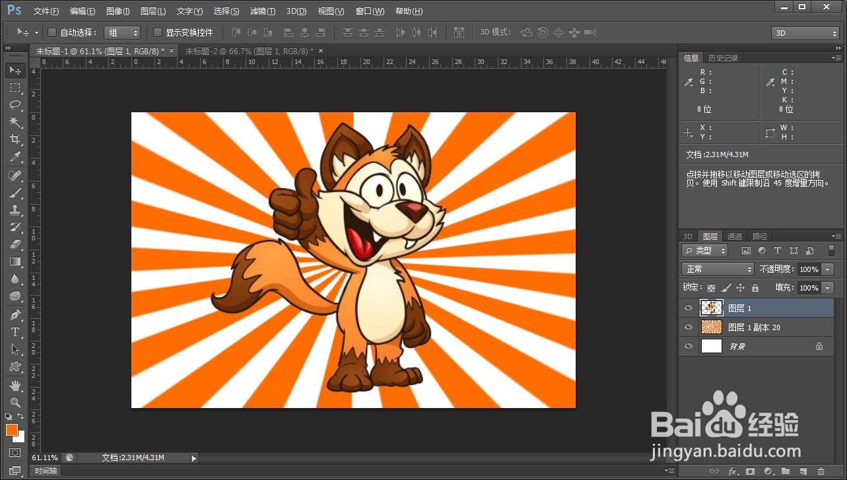The height and width of the screenshot is (480, 847).
Task: Select the Hand tool
Action: point(15,386)
